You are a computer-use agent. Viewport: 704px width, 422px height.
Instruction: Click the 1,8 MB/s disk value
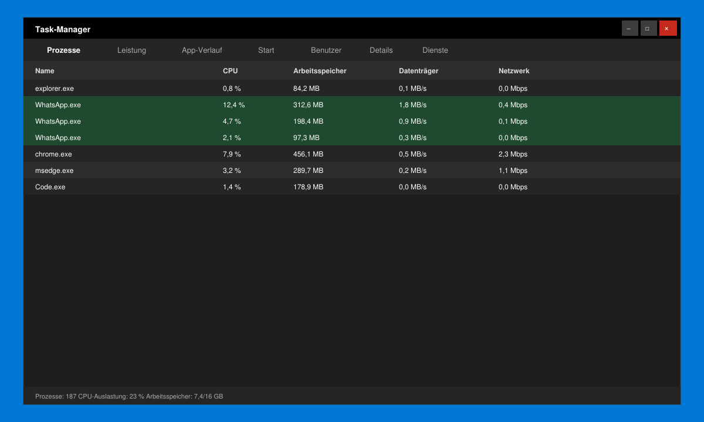click(x=412, y=105)
